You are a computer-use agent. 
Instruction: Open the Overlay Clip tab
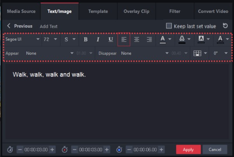pos(136,11)
